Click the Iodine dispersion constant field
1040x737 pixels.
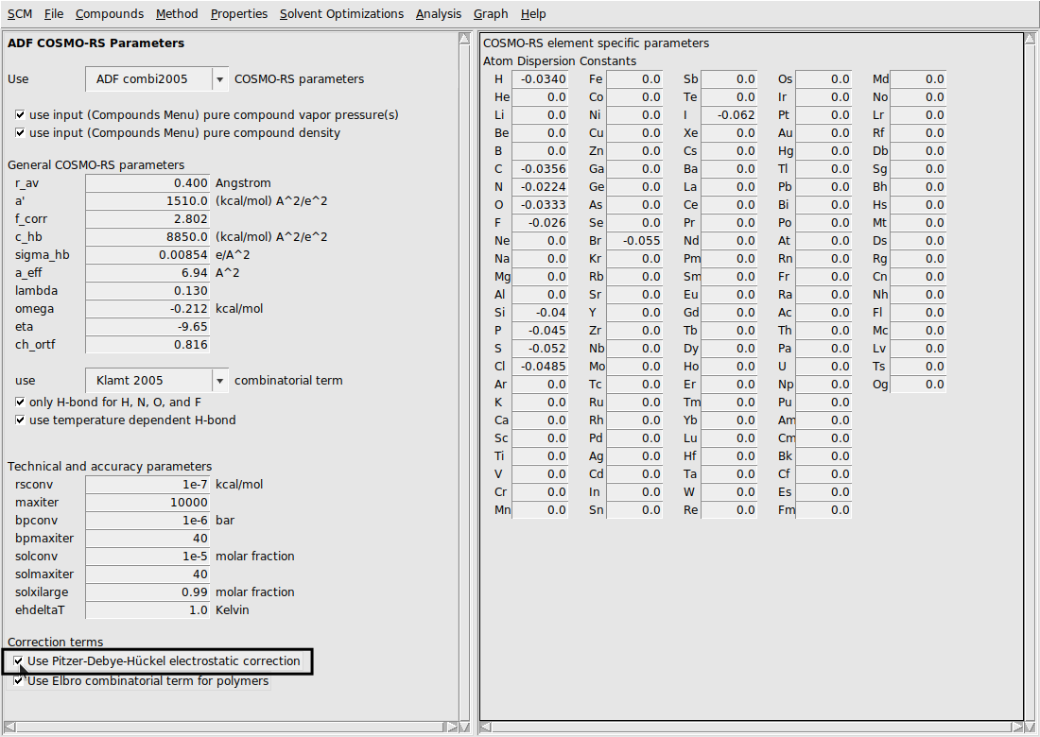coord(729,115)
